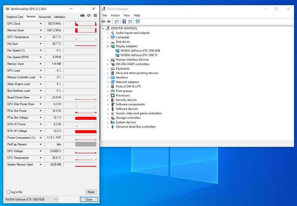Open the GPU-Z hamburger menu

(95, 16)
